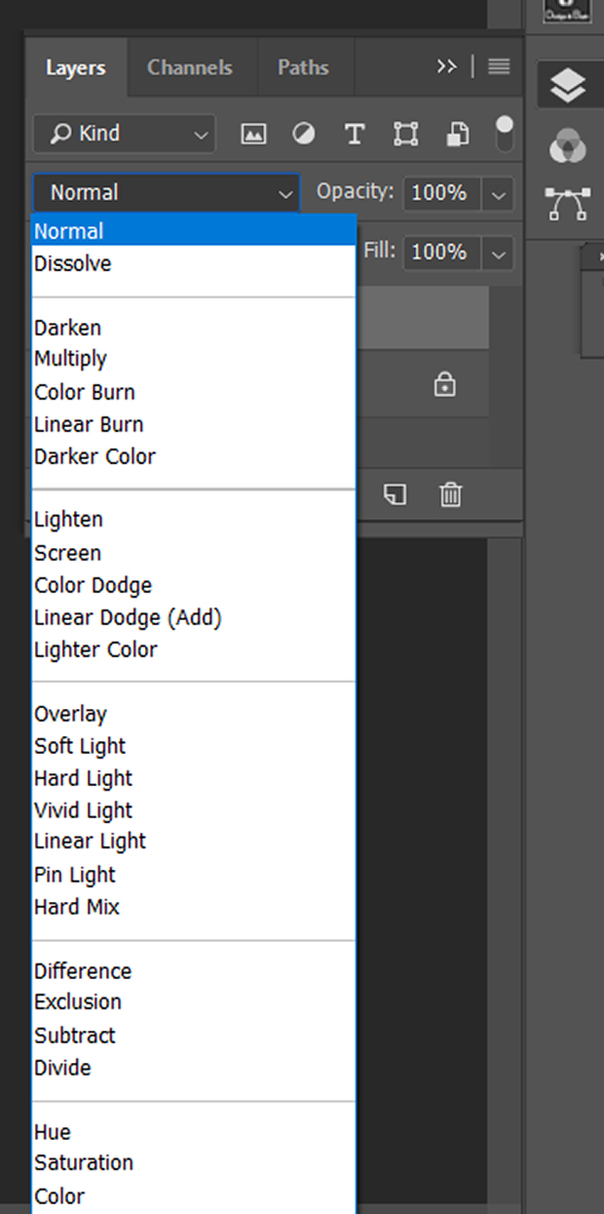Screen dimensions: 604x1214
Task: Toggle layer filtering switch on or off
Action: pyautogui.click(x=504, y=134)
